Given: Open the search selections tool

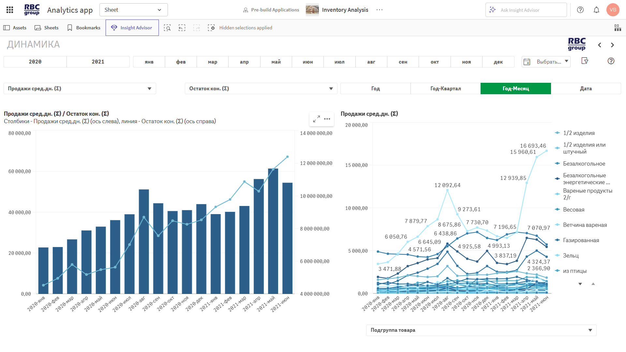Looking at the screenshot, I should tap(167, 28).
